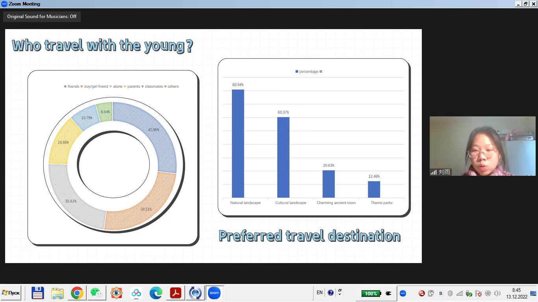
Task: Click the red circular tray icon
Action: click(x=421, y=293)
